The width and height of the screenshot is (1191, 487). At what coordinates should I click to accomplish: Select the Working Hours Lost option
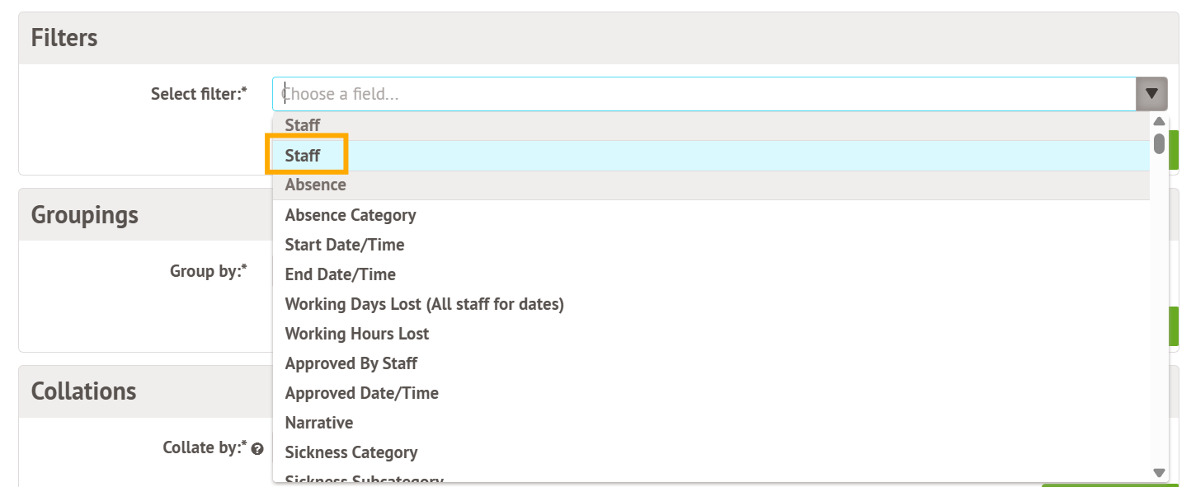356,334
